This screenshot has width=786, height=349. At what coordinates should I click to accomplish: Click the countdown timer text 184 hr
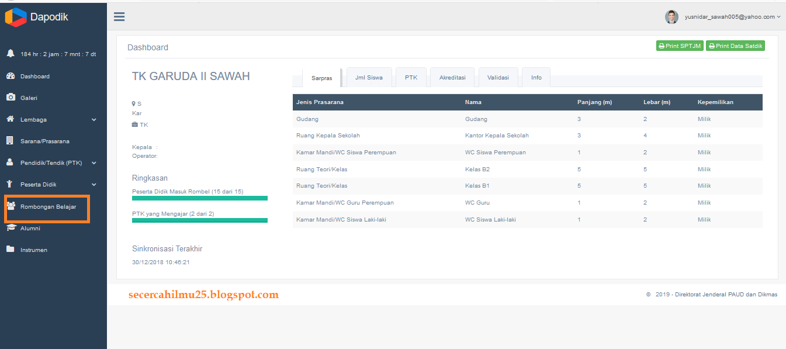click(58, 54)
